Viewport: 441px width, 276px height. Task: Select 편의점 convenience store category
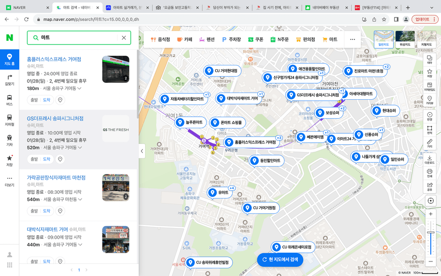tap(306, 39)
